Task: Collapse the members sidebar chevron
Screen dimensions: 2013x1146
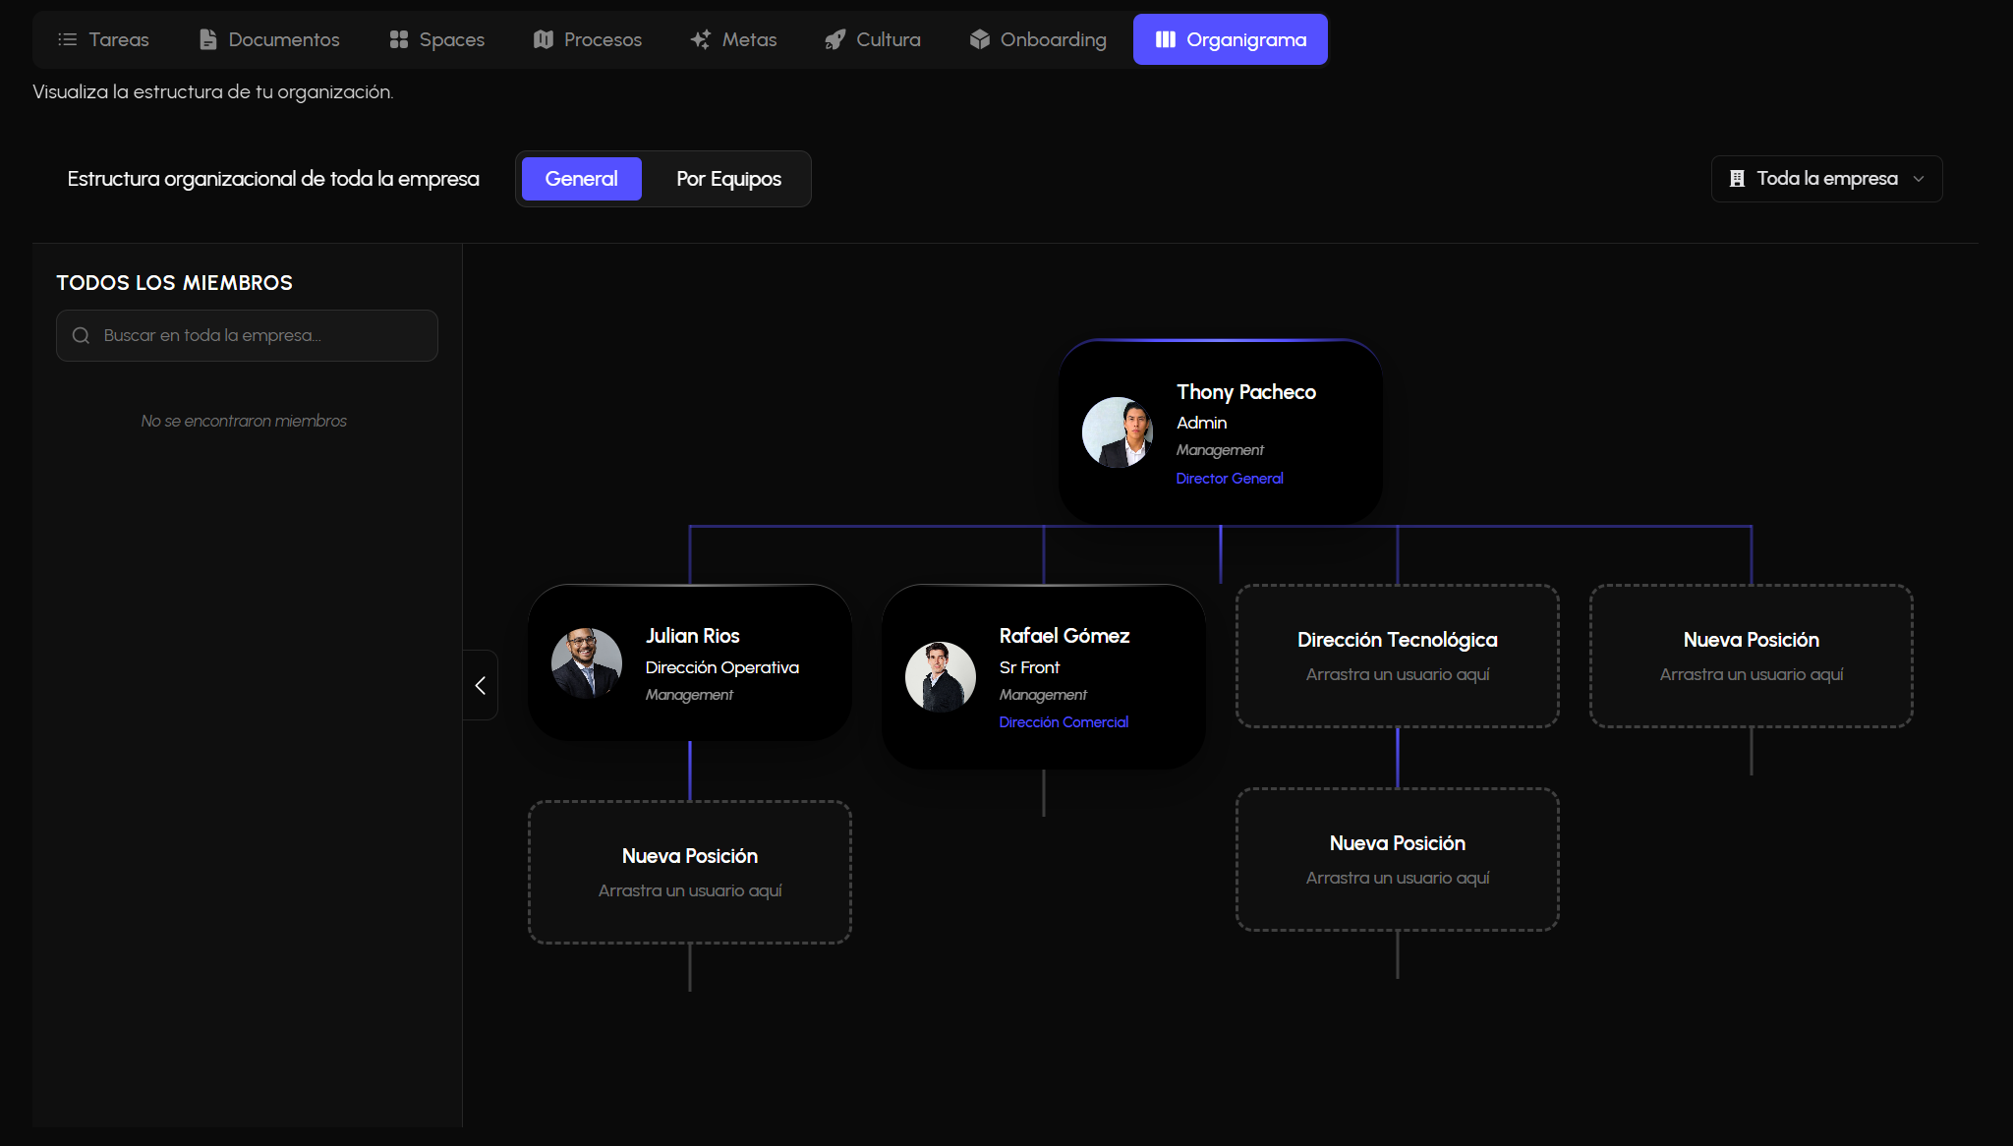Action: pyautogui.click(x=481, y=685)
